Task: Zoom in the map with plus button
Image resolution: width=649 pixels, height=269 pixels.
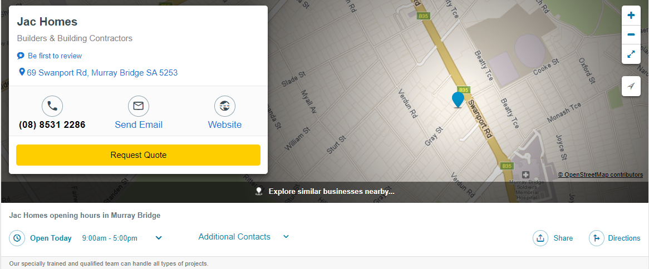Action: (x=631, y=16)
